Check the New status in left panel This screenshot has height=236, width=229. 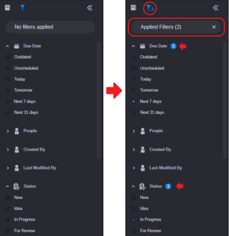coord(8,197)
